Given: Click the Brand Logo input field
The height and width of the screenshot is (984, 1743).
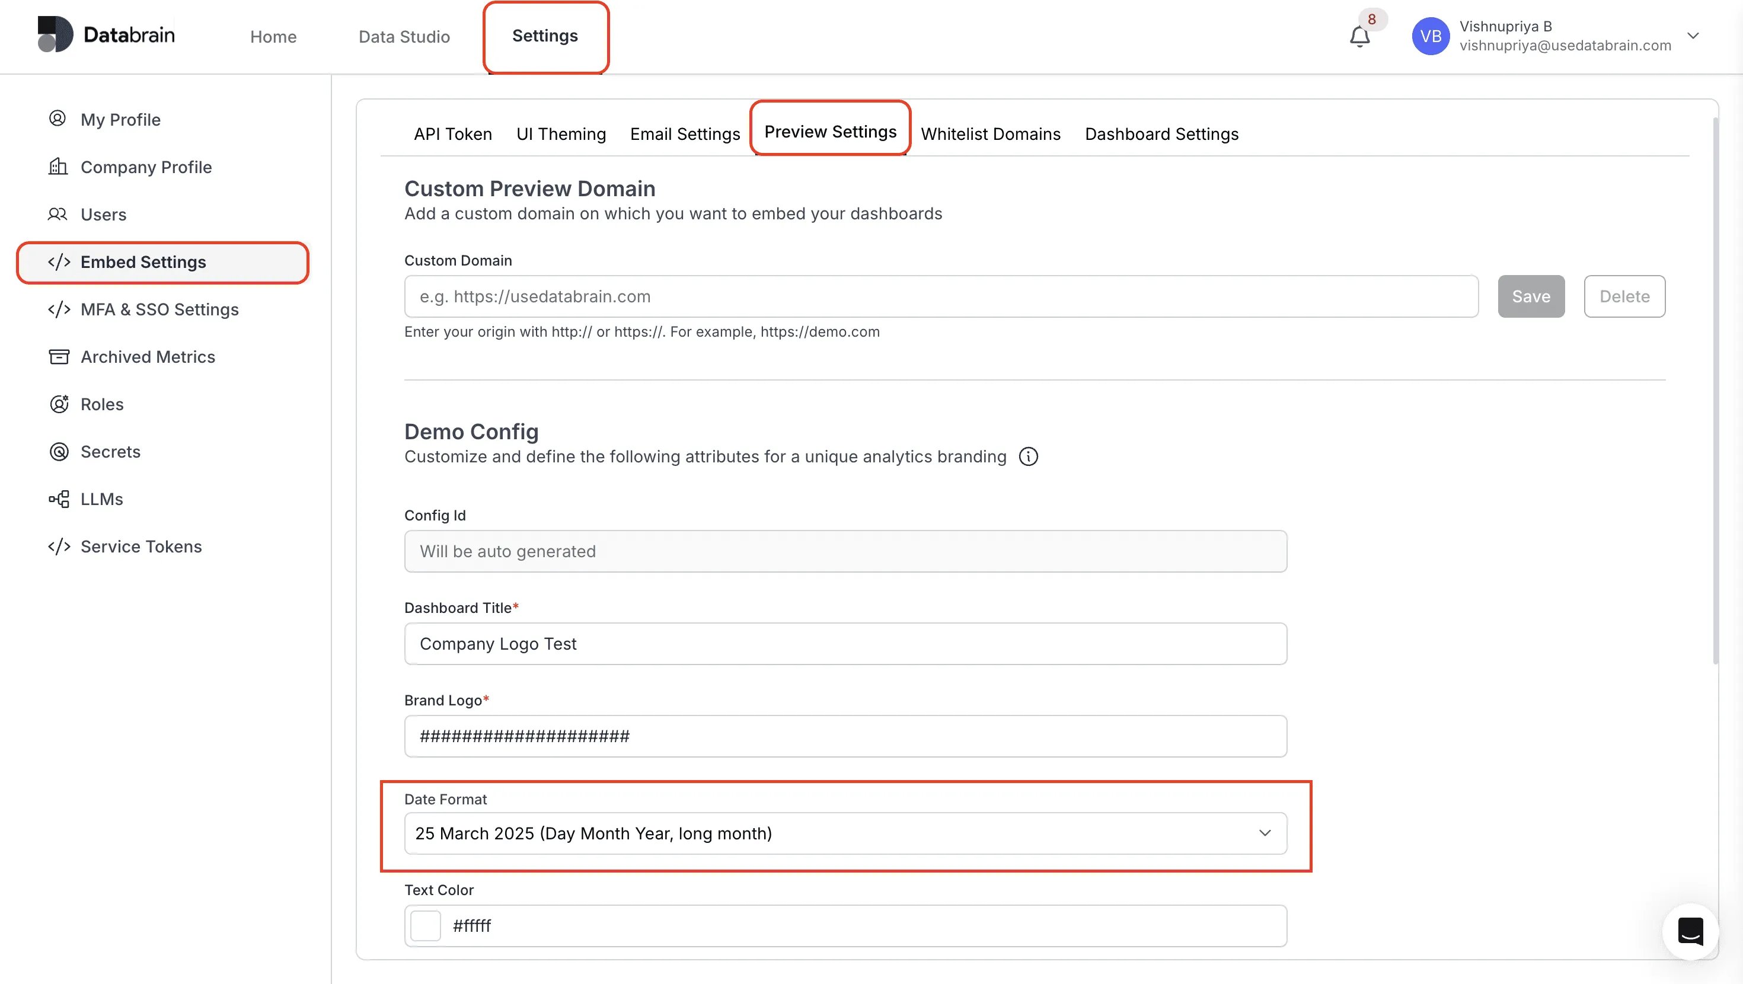Looking at the screenshot, I should coord(846,736).
